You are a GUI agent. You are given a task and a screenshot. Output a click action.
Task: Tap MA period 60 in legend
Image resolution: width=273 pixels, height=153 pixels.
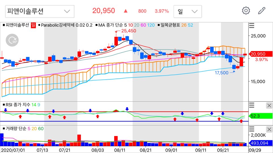(x=143, y=25)
